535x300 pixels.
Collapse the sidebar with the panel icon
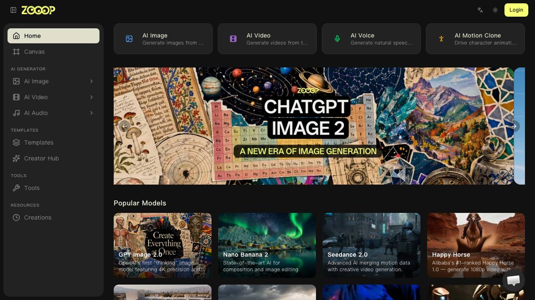click(x=13, y=10)
